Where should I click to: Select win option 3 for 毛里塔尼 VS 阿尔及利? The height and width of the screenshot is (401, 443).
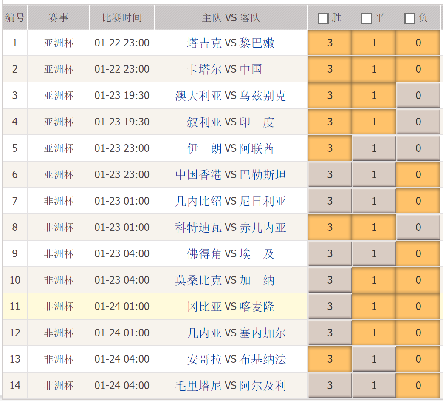coord(330,385)
